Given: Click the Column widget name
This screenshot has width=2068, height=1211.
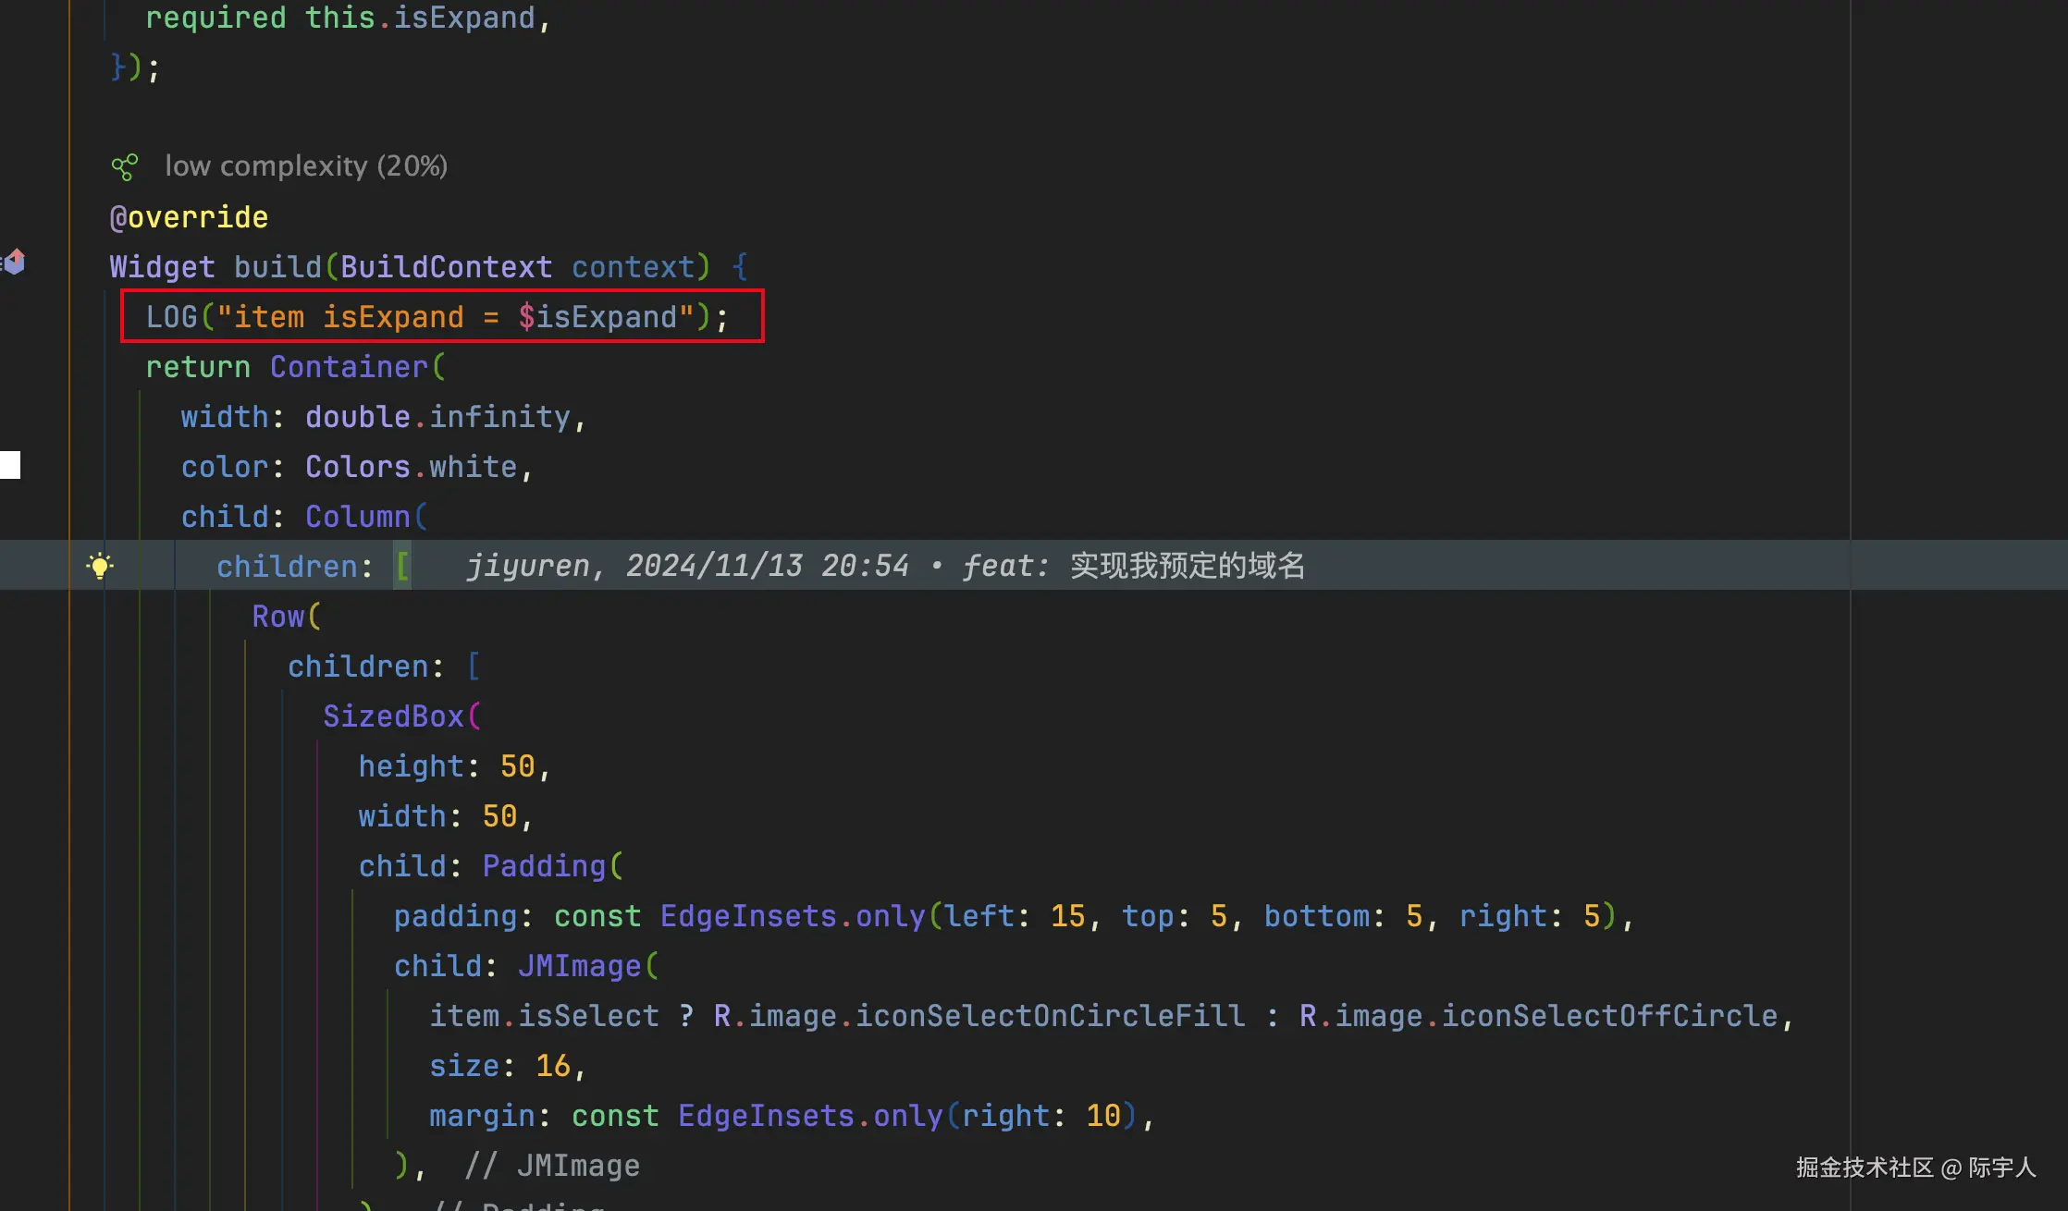Looking at the screenshot, I should 357,517.
